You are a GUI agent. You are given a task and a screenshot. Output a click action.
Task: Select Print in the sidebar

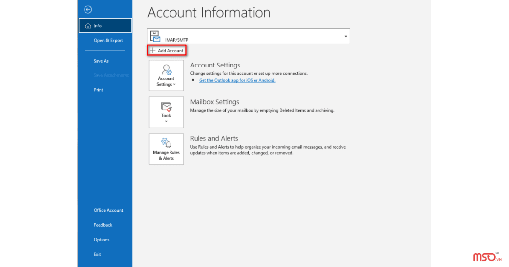(x=98, y=90)
